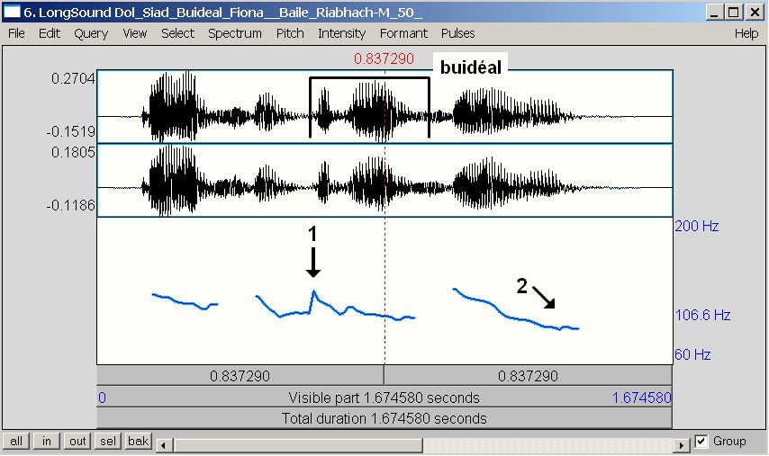Image resolution: width=769 pixels, height=456 pixels.
Task: Click the 'all' zoom button
Action: point(16,442)
